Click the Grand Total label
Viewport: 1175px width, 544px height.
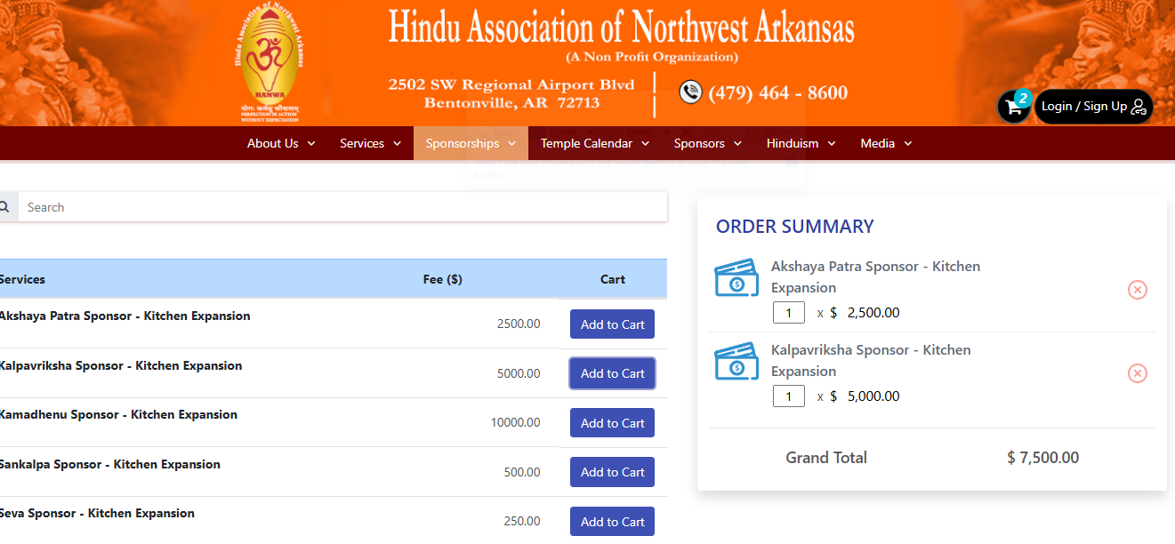coord(826,458)
